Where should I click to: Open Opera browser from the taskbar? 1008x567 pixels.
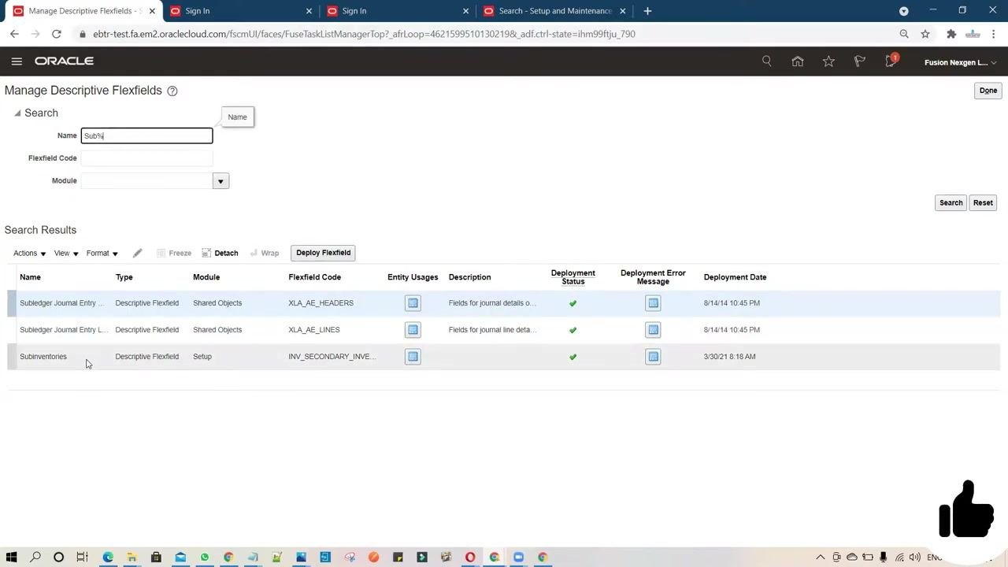(470, 557)
